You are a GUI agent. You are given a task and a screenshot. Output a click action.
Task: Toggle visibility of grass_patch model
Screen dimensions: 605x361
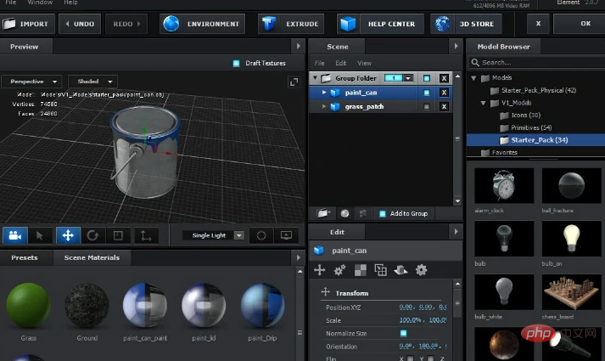tap(427, 107)
